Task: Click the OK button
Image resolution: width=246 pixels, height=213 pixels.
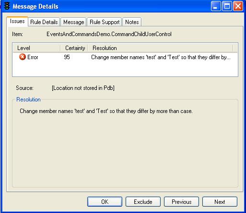Action: (105, 201)
